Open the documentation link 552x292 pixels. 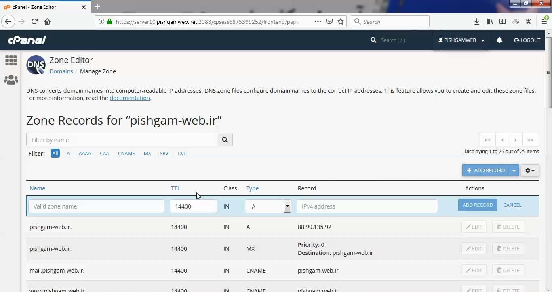pyautogui.click(x=129, y=98)
